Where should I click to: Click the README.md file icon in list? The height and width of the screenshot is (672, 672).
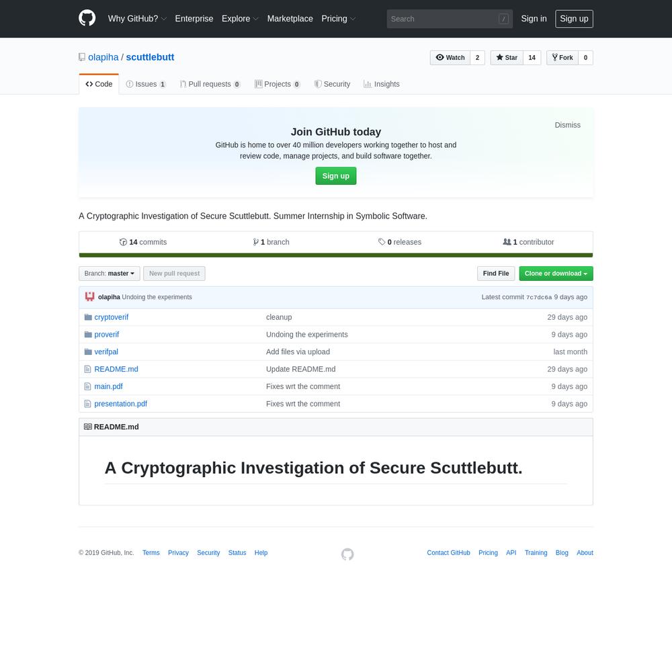click(x=87, y=369)
